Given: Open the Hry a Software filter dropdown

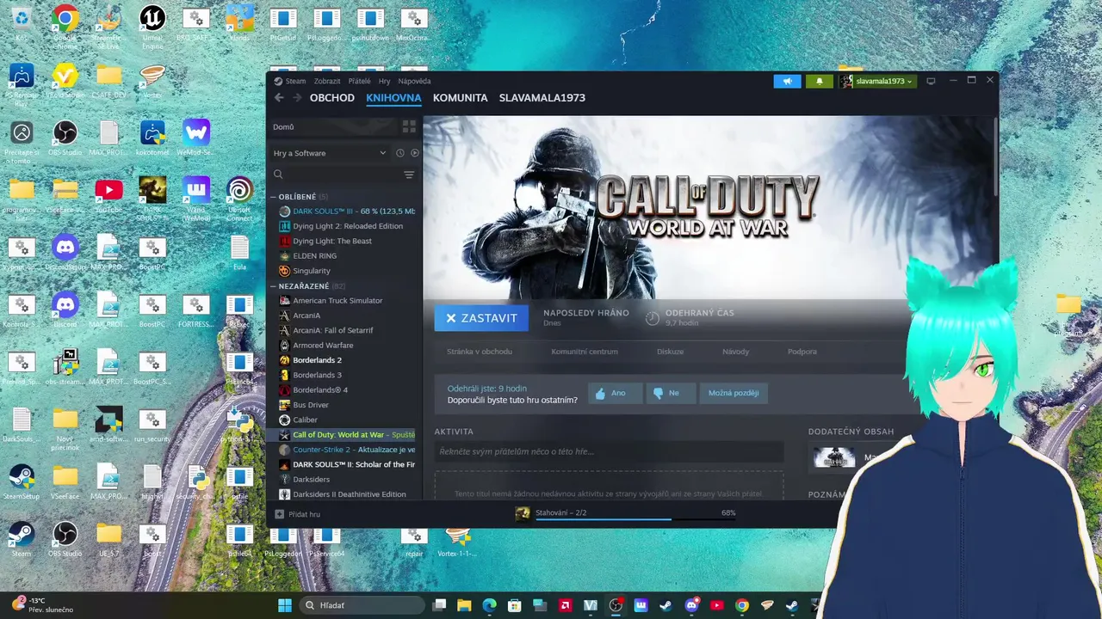Looking at the screenshot, I should point(330,153).
